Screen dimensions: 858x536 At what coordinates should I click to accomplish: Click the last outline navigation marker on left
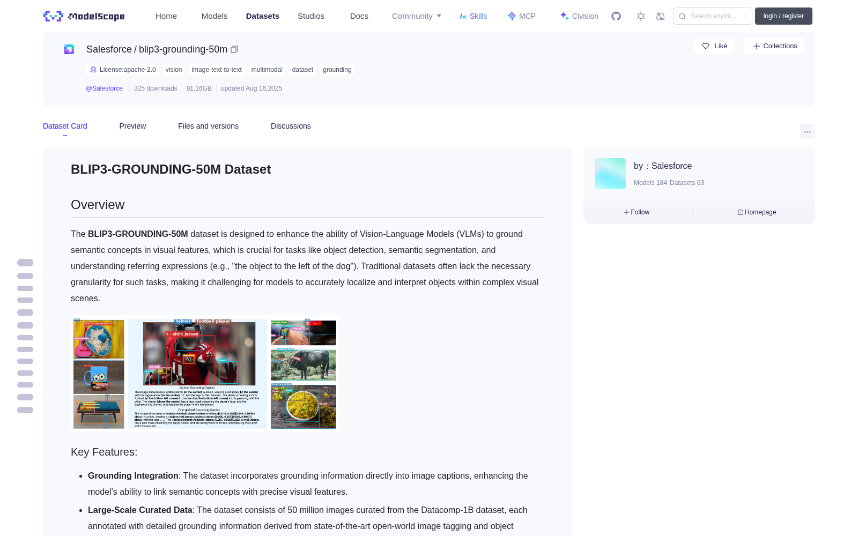[25, 410]
